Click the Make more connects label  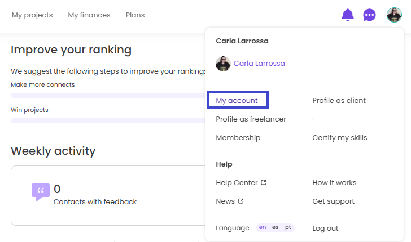pyautogui.click(x=43, y=84)
